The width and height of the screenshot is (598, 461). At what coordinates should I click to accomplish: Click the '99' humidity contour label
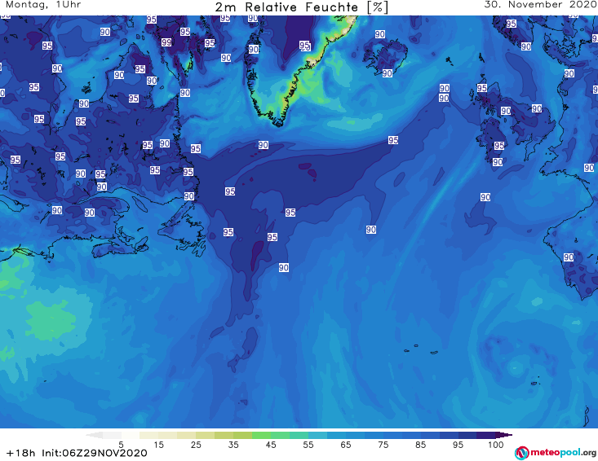166,42
